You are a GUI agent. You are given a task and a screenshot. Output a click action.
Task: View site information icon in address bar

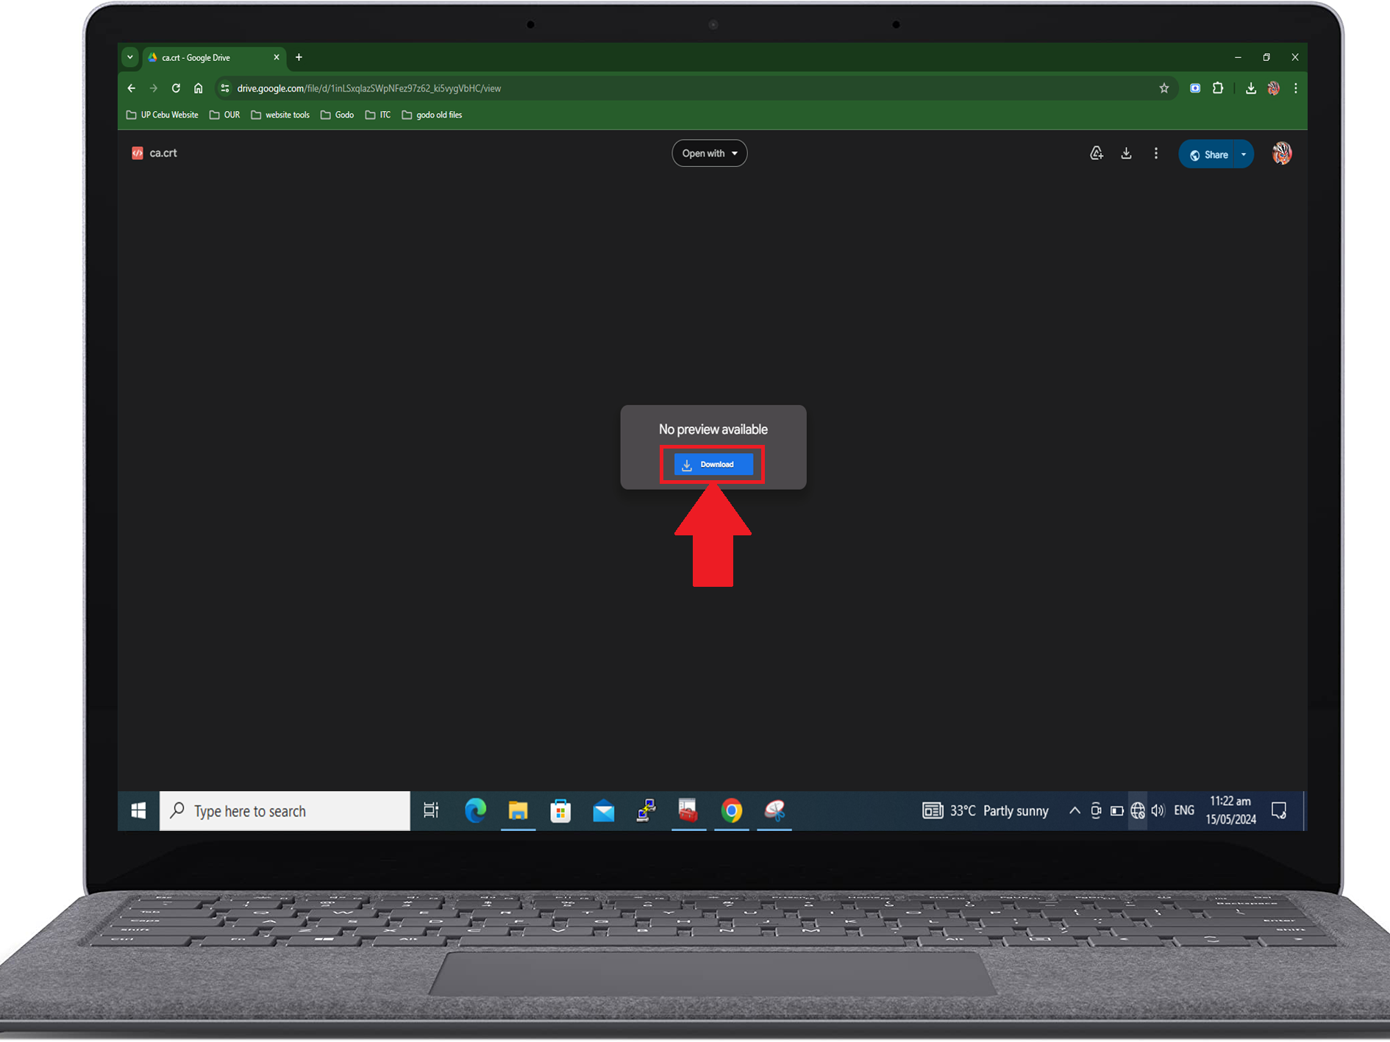[x=225, y=88]
